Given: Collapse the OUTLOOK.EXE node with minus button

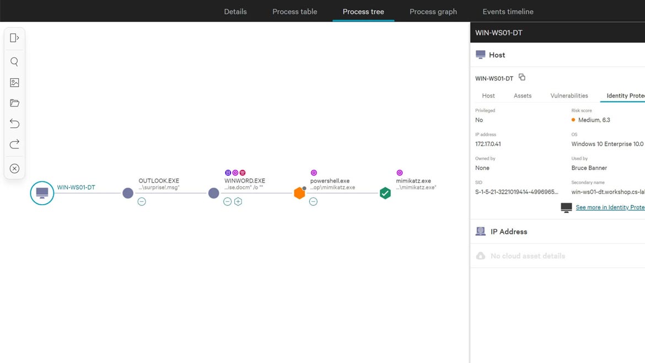Looking at the screenshot, I should point(142,202).
